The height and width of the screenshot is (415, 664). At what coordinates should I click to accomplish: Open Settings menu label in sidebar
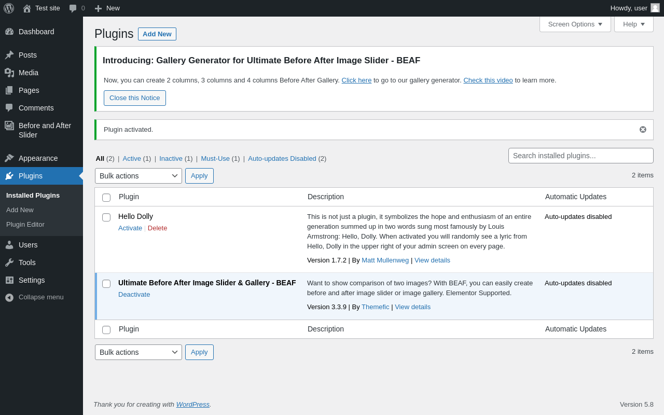32,280
